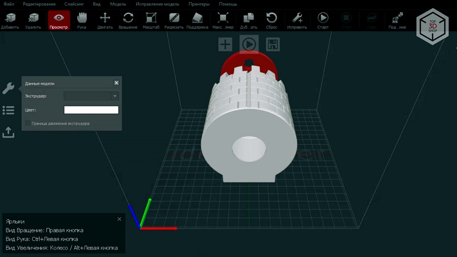Click the Дублировать duplicate tool
This screenshot has height=257, width=457.
tap(249, 21)
